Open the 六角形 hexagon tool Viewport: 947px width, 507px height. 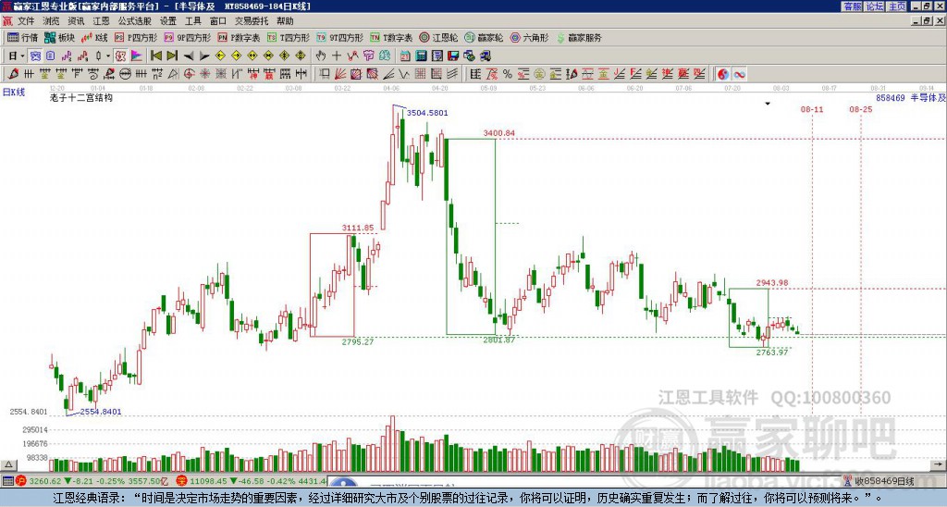pos(529,37)
